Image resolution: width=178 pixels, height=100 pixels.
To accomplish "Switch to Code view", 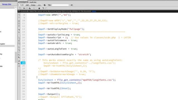I will click(x=22, y=5).
